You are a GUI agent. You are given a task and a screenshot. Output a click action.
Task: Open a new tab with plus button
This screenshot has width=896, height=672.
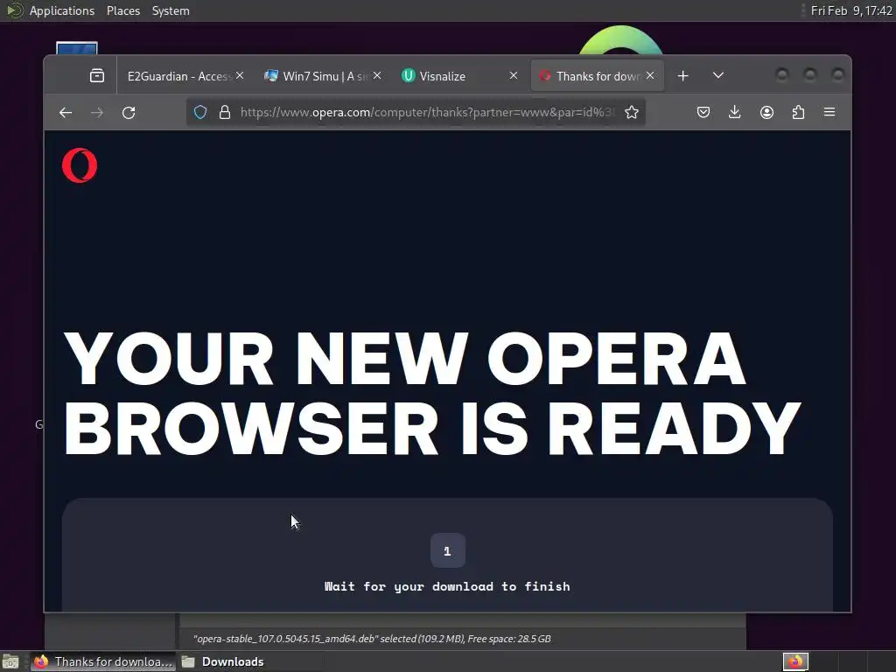[x=682, y=76]
